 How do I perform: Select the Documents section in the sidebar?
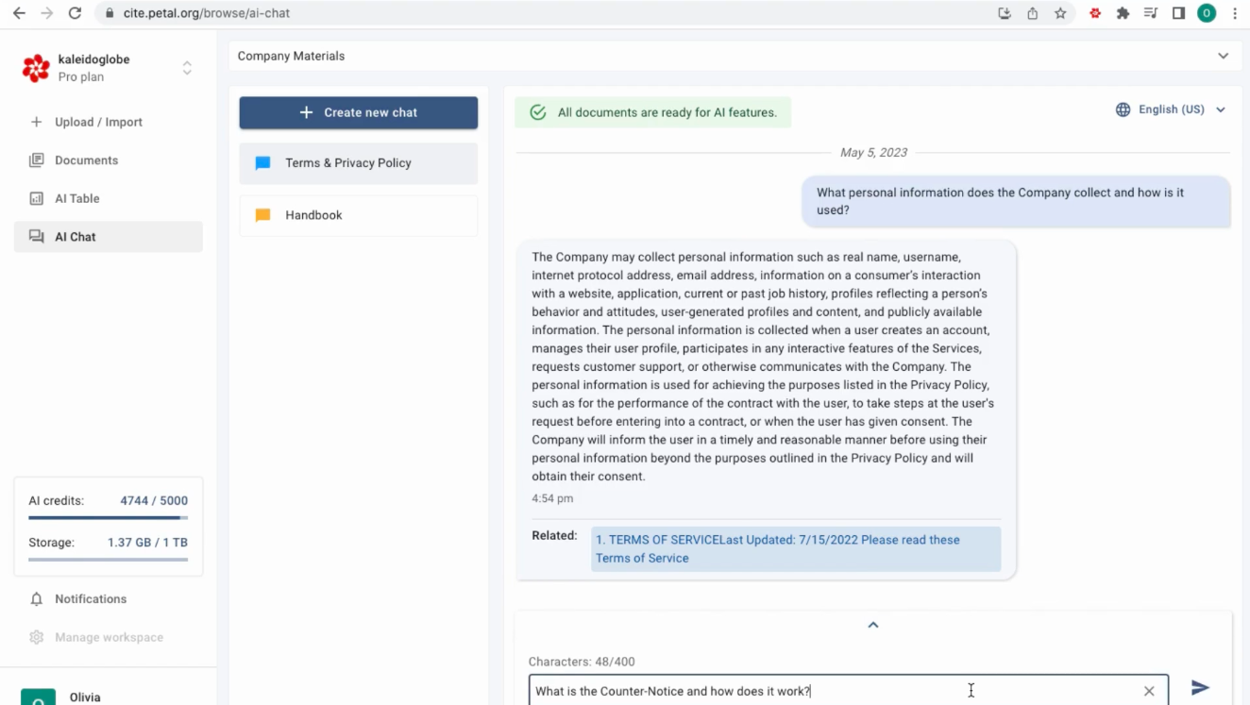tap(86, 159)
